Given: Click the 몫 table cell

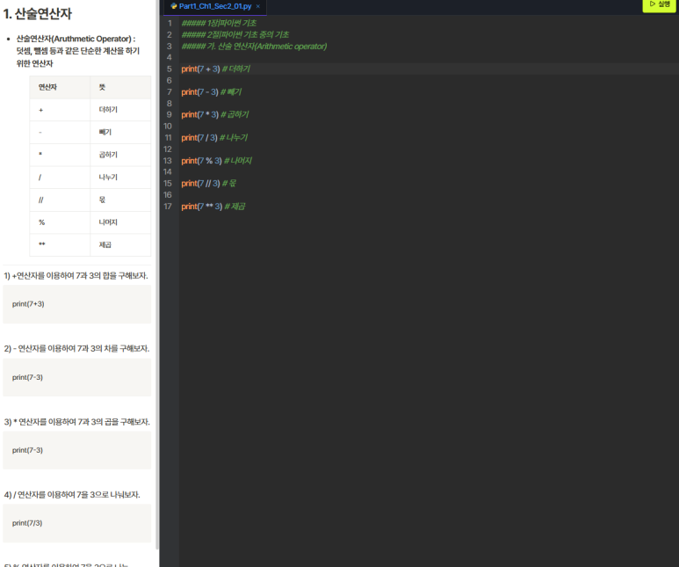Looking at the screenshot, I should [x=120, y=200].
